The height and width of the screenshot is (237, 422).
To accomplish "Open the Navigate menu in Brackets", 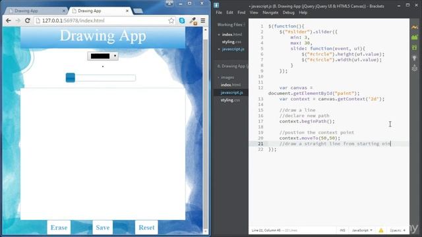I will [x=270, y=13].
